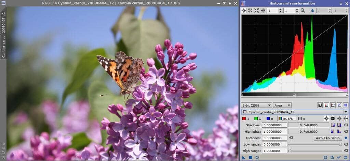Click the Reset tool icon in bottom-right corner
Viewport: 350px width, 161px height.
pos(346,158)
